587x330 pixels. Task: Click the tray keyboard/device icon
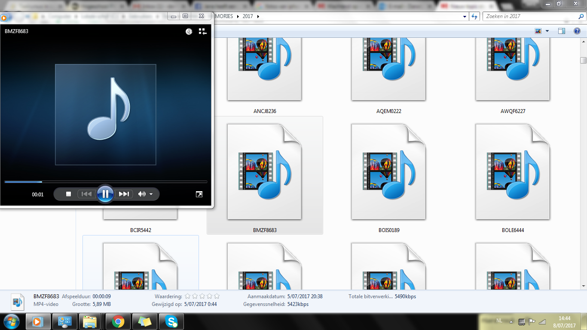tap(522, 321)
